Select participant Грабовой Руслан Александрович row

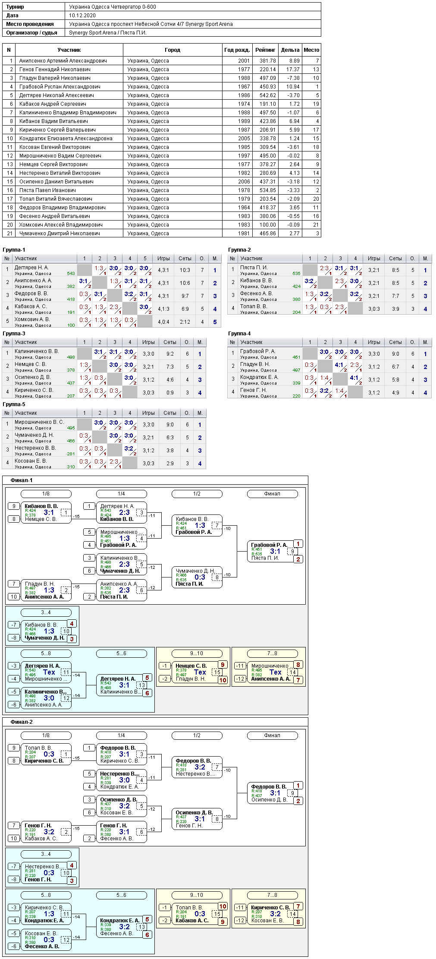coord(162,87)
